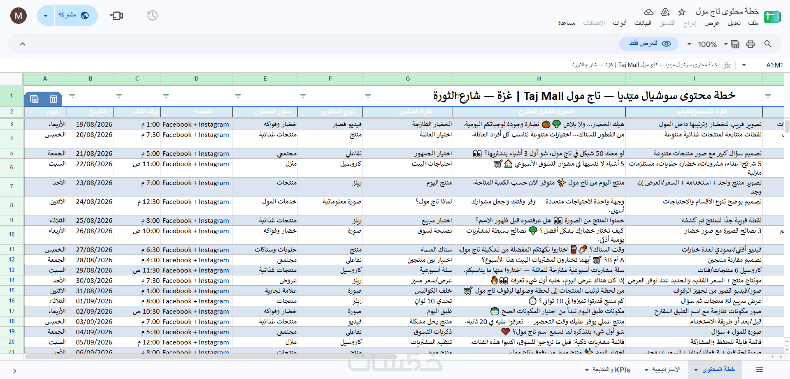Open the video meeting camera icon

click(x=117, y=16)
